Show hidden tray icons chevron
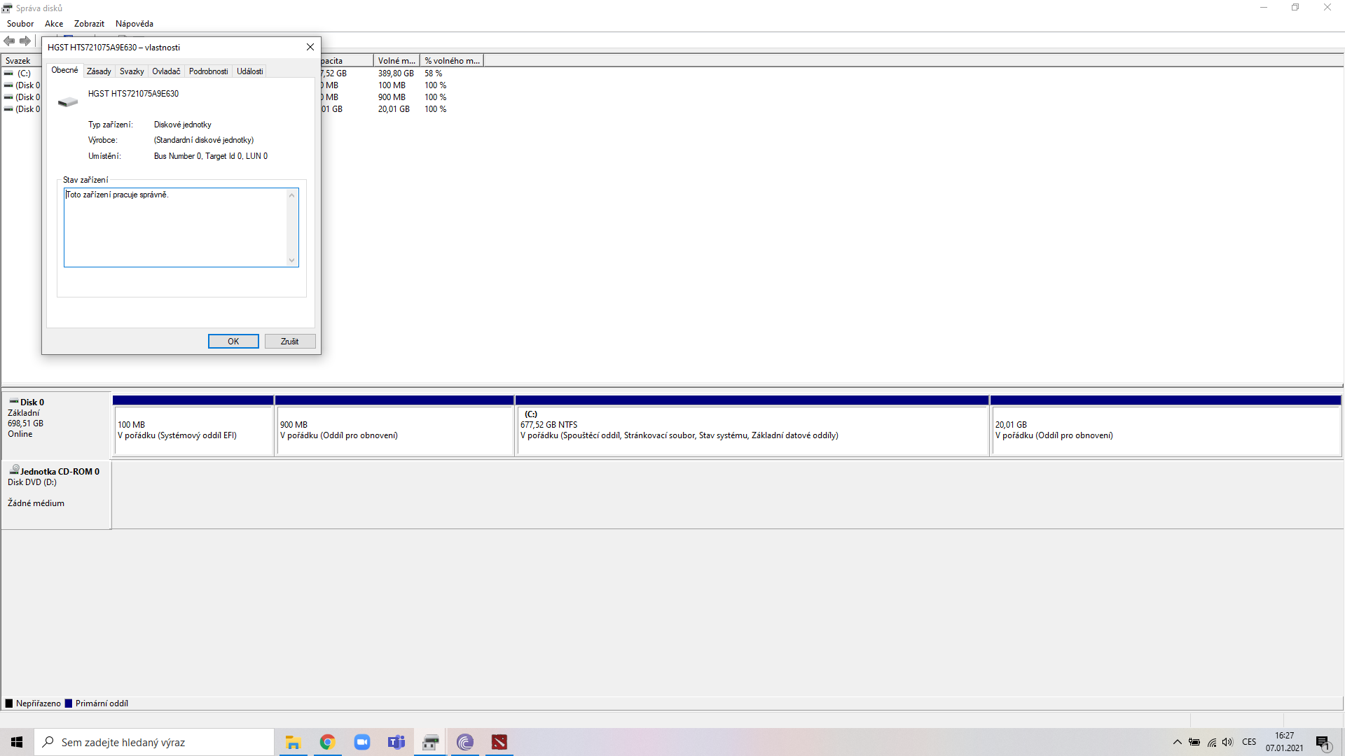 pos(1178,742)
